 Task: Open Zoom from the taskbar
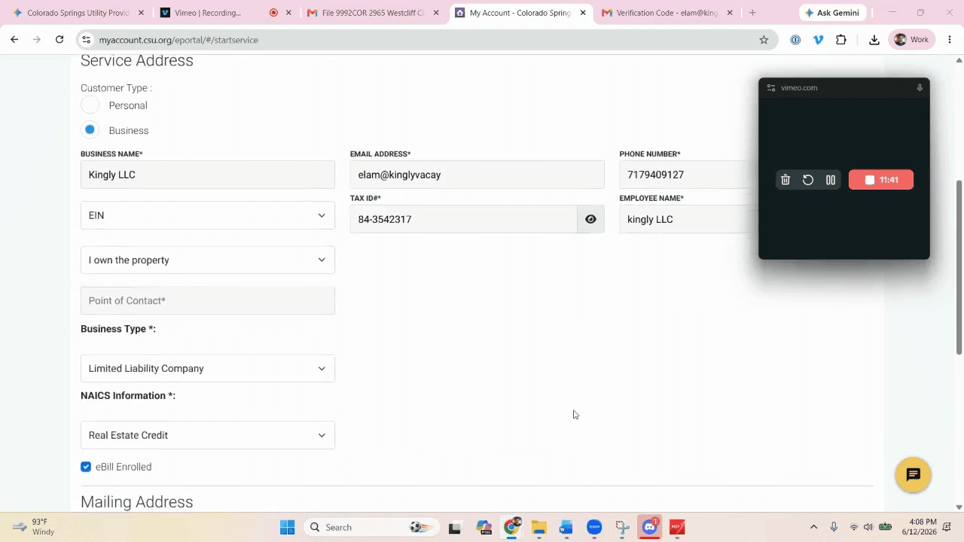(x=594, y=527)
